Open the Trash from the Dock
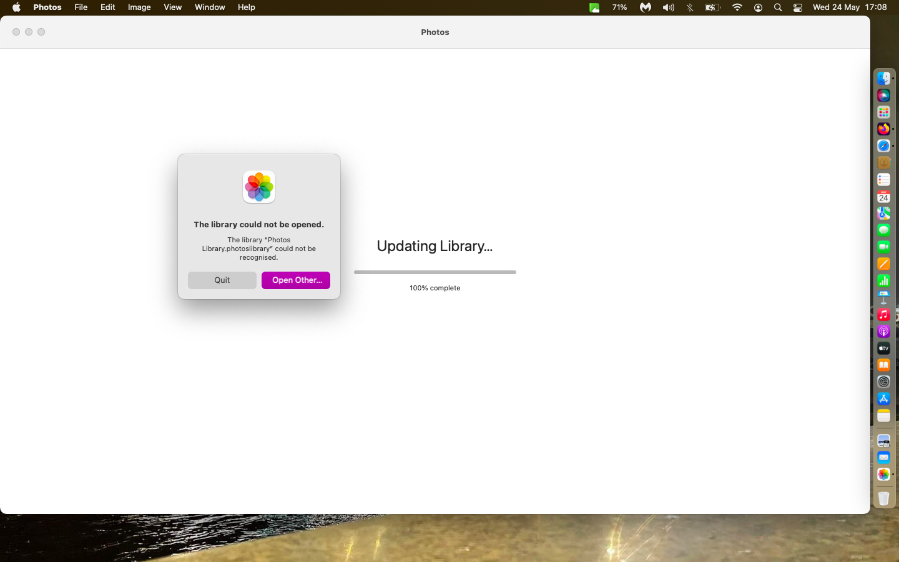 (x=883, y=498)
